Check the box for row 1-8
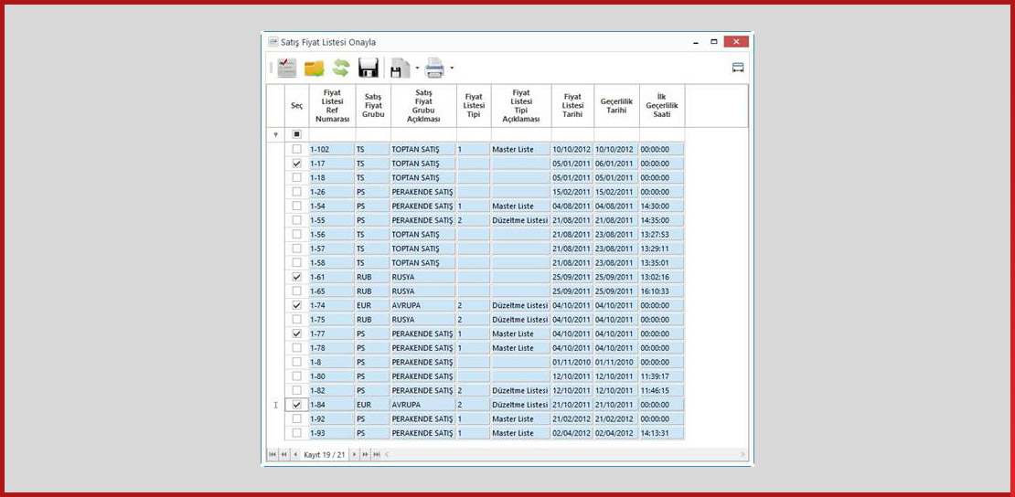 296,362
